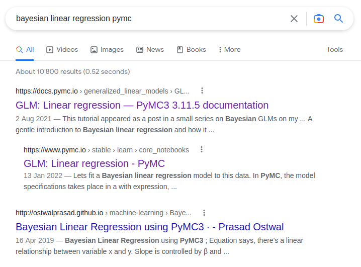361x267 pixels.
Task: Click the blue magnifier search icon
Action: point(338,19)
